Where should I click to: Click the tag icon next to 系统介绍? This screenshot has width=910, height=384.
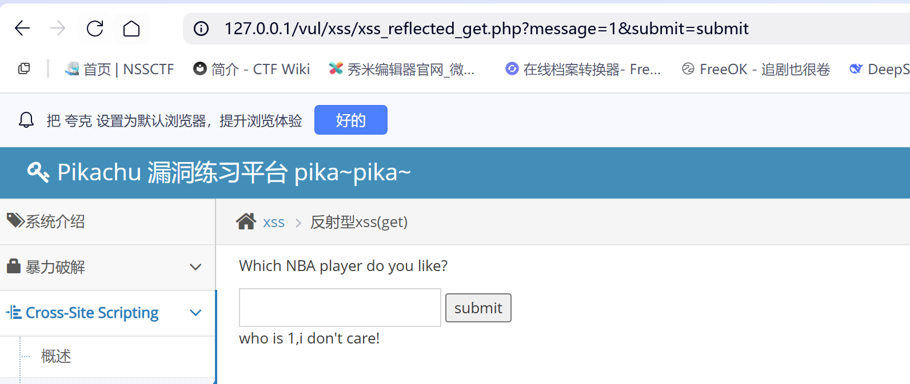[x=15, y=221]
